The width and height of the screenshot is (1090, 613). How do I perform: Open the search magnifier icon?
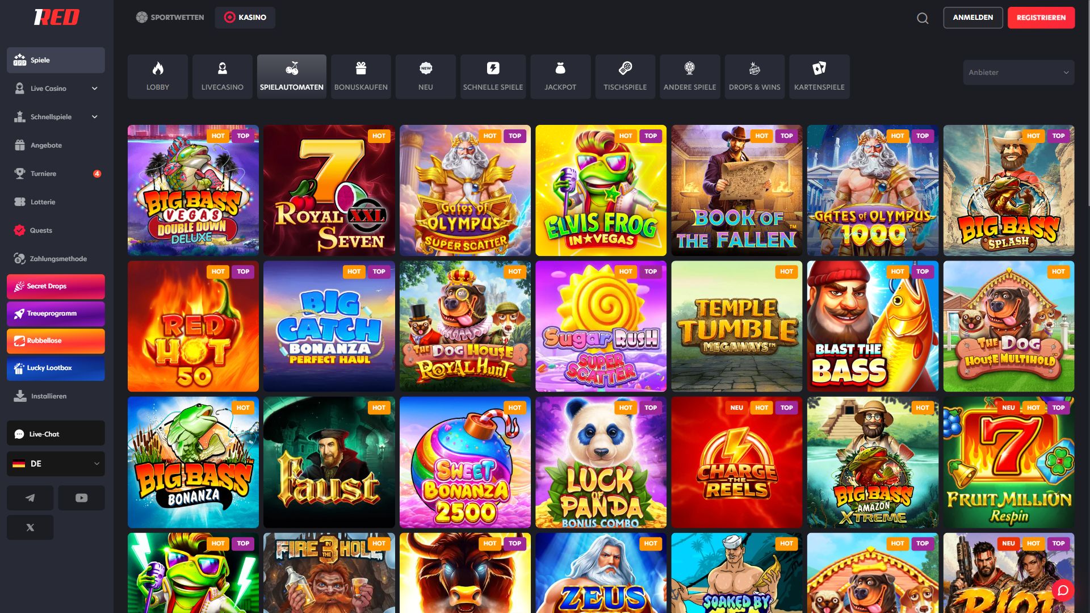[923, 18]
